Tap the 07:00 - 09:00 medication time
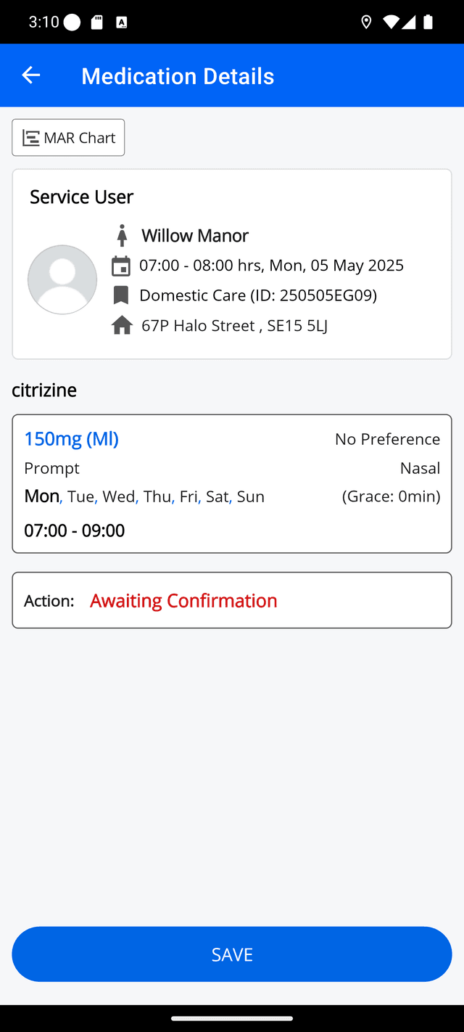Viewport: 464px width, 1032px height. pyautogui.click(x=74, y=531)
